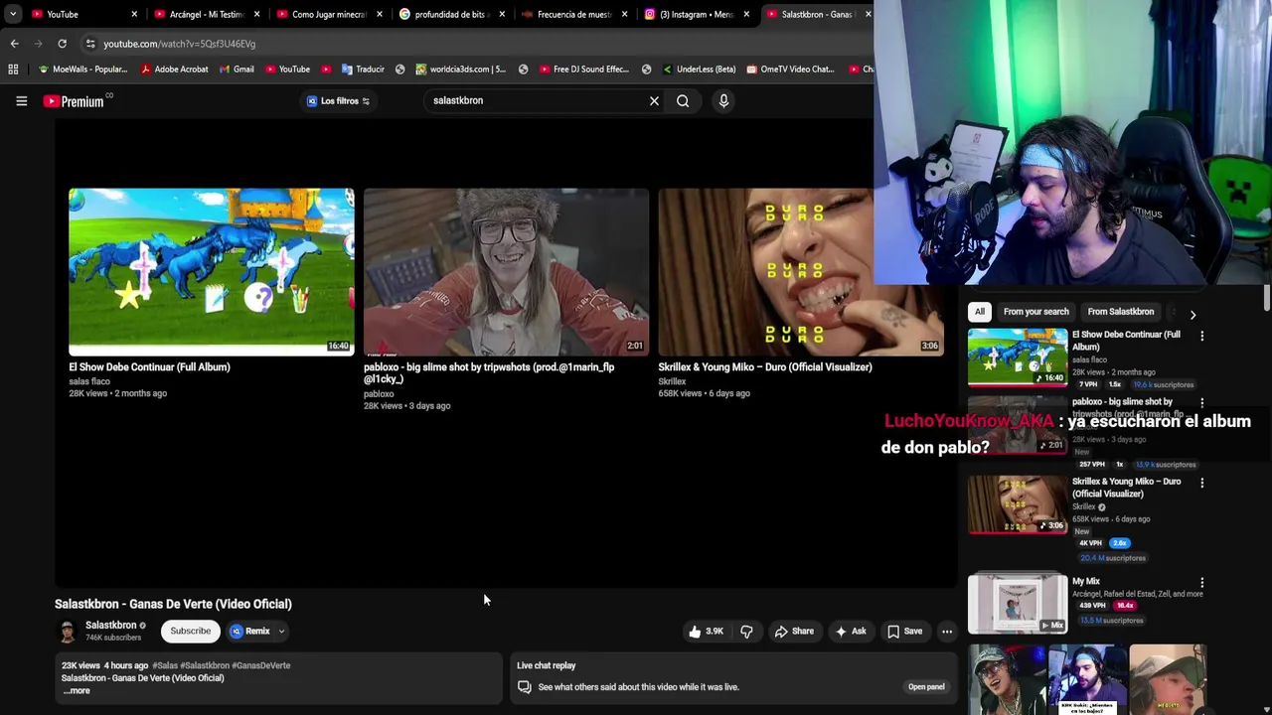
Task: Open options menu for My Mix
Action: click(1201, 583)
